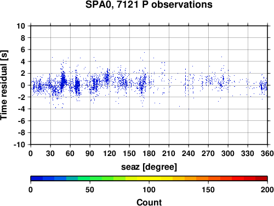The image size is (274, 206).
Task: Click the y-axis tick label 0
Action: point(23,85)
